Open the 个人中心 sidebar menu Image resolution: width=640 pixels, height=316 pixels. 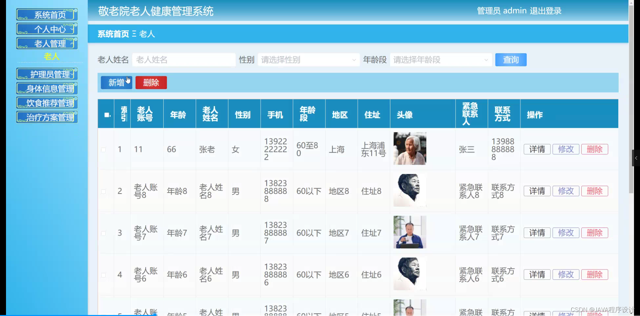point(47,29)
